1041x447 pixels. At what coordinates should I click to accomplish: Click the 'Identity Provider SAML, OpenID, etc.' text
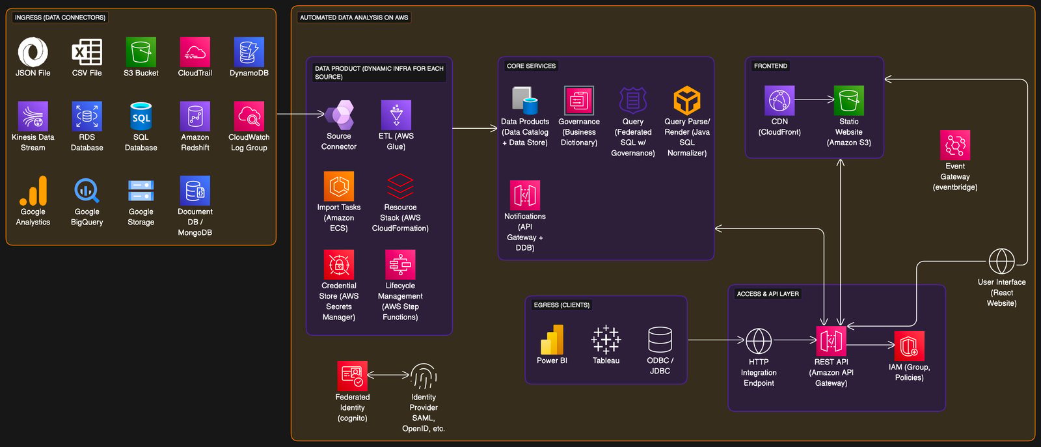(x=424, y=413)
